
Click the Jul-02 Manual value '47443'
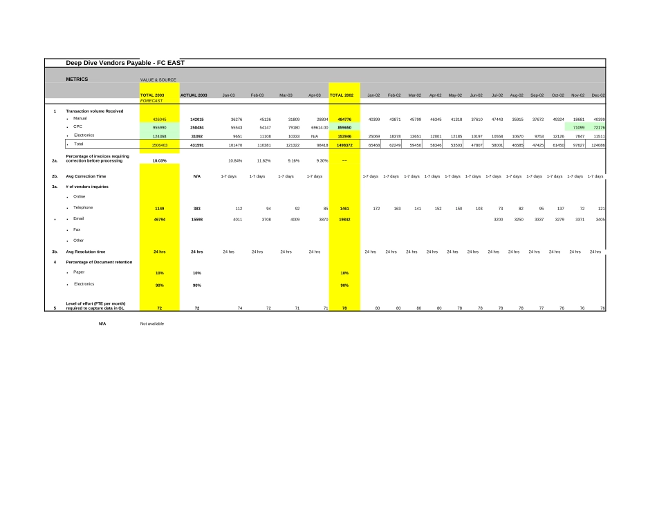(497, 120)
